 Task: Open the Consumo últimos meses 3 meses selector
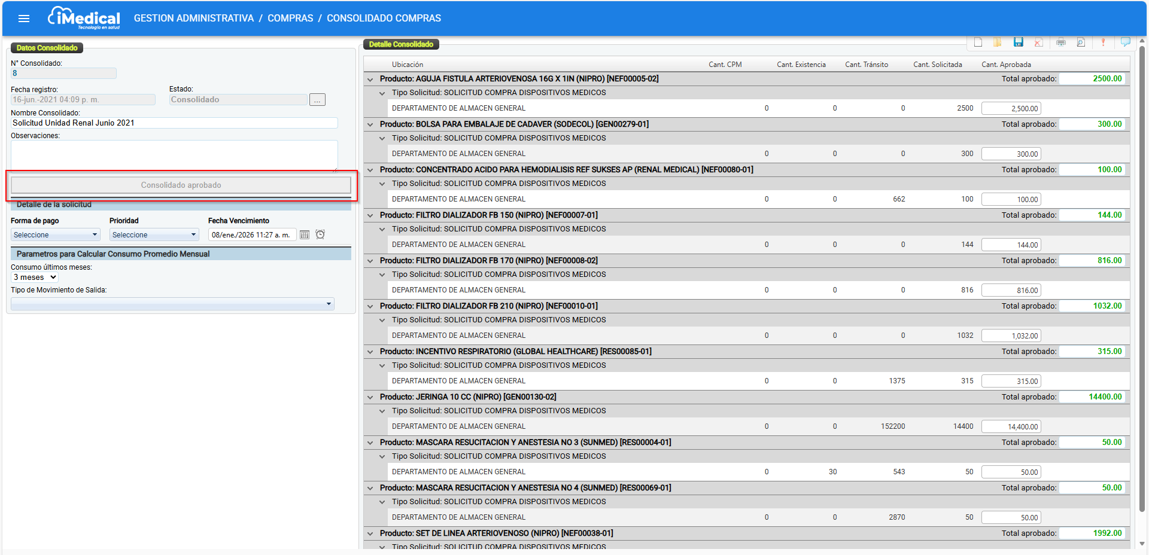click(35, 277)
